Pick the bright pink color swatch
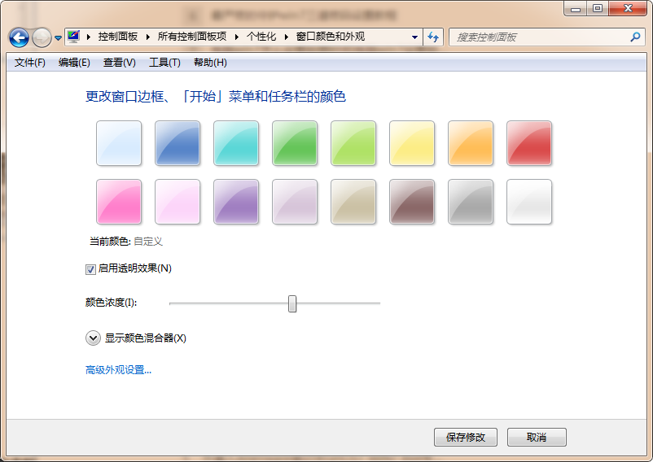The width and height of the screenshot is (653, 462). (x=119, y=202)
